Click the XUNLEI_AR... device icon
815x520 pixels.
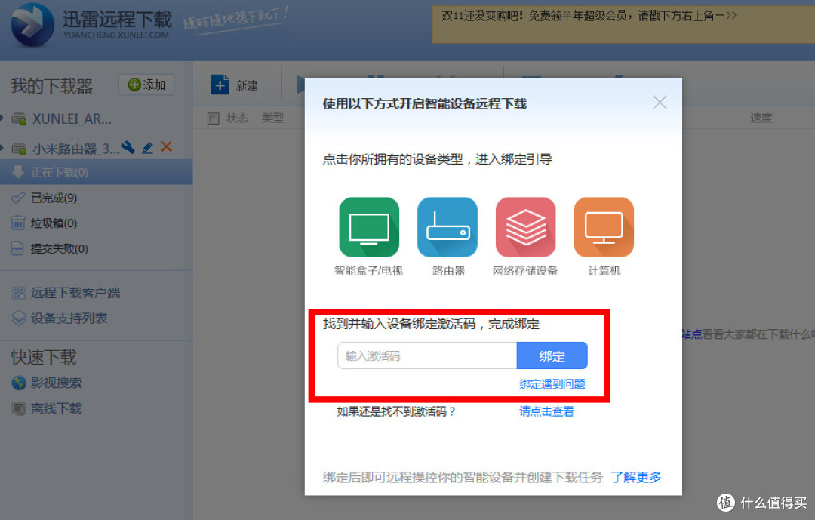[x=19, y=119]
